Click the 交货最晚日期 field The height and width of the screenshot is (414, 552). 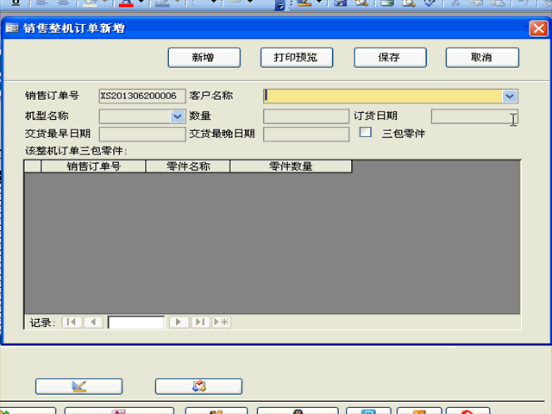point(306,135)
